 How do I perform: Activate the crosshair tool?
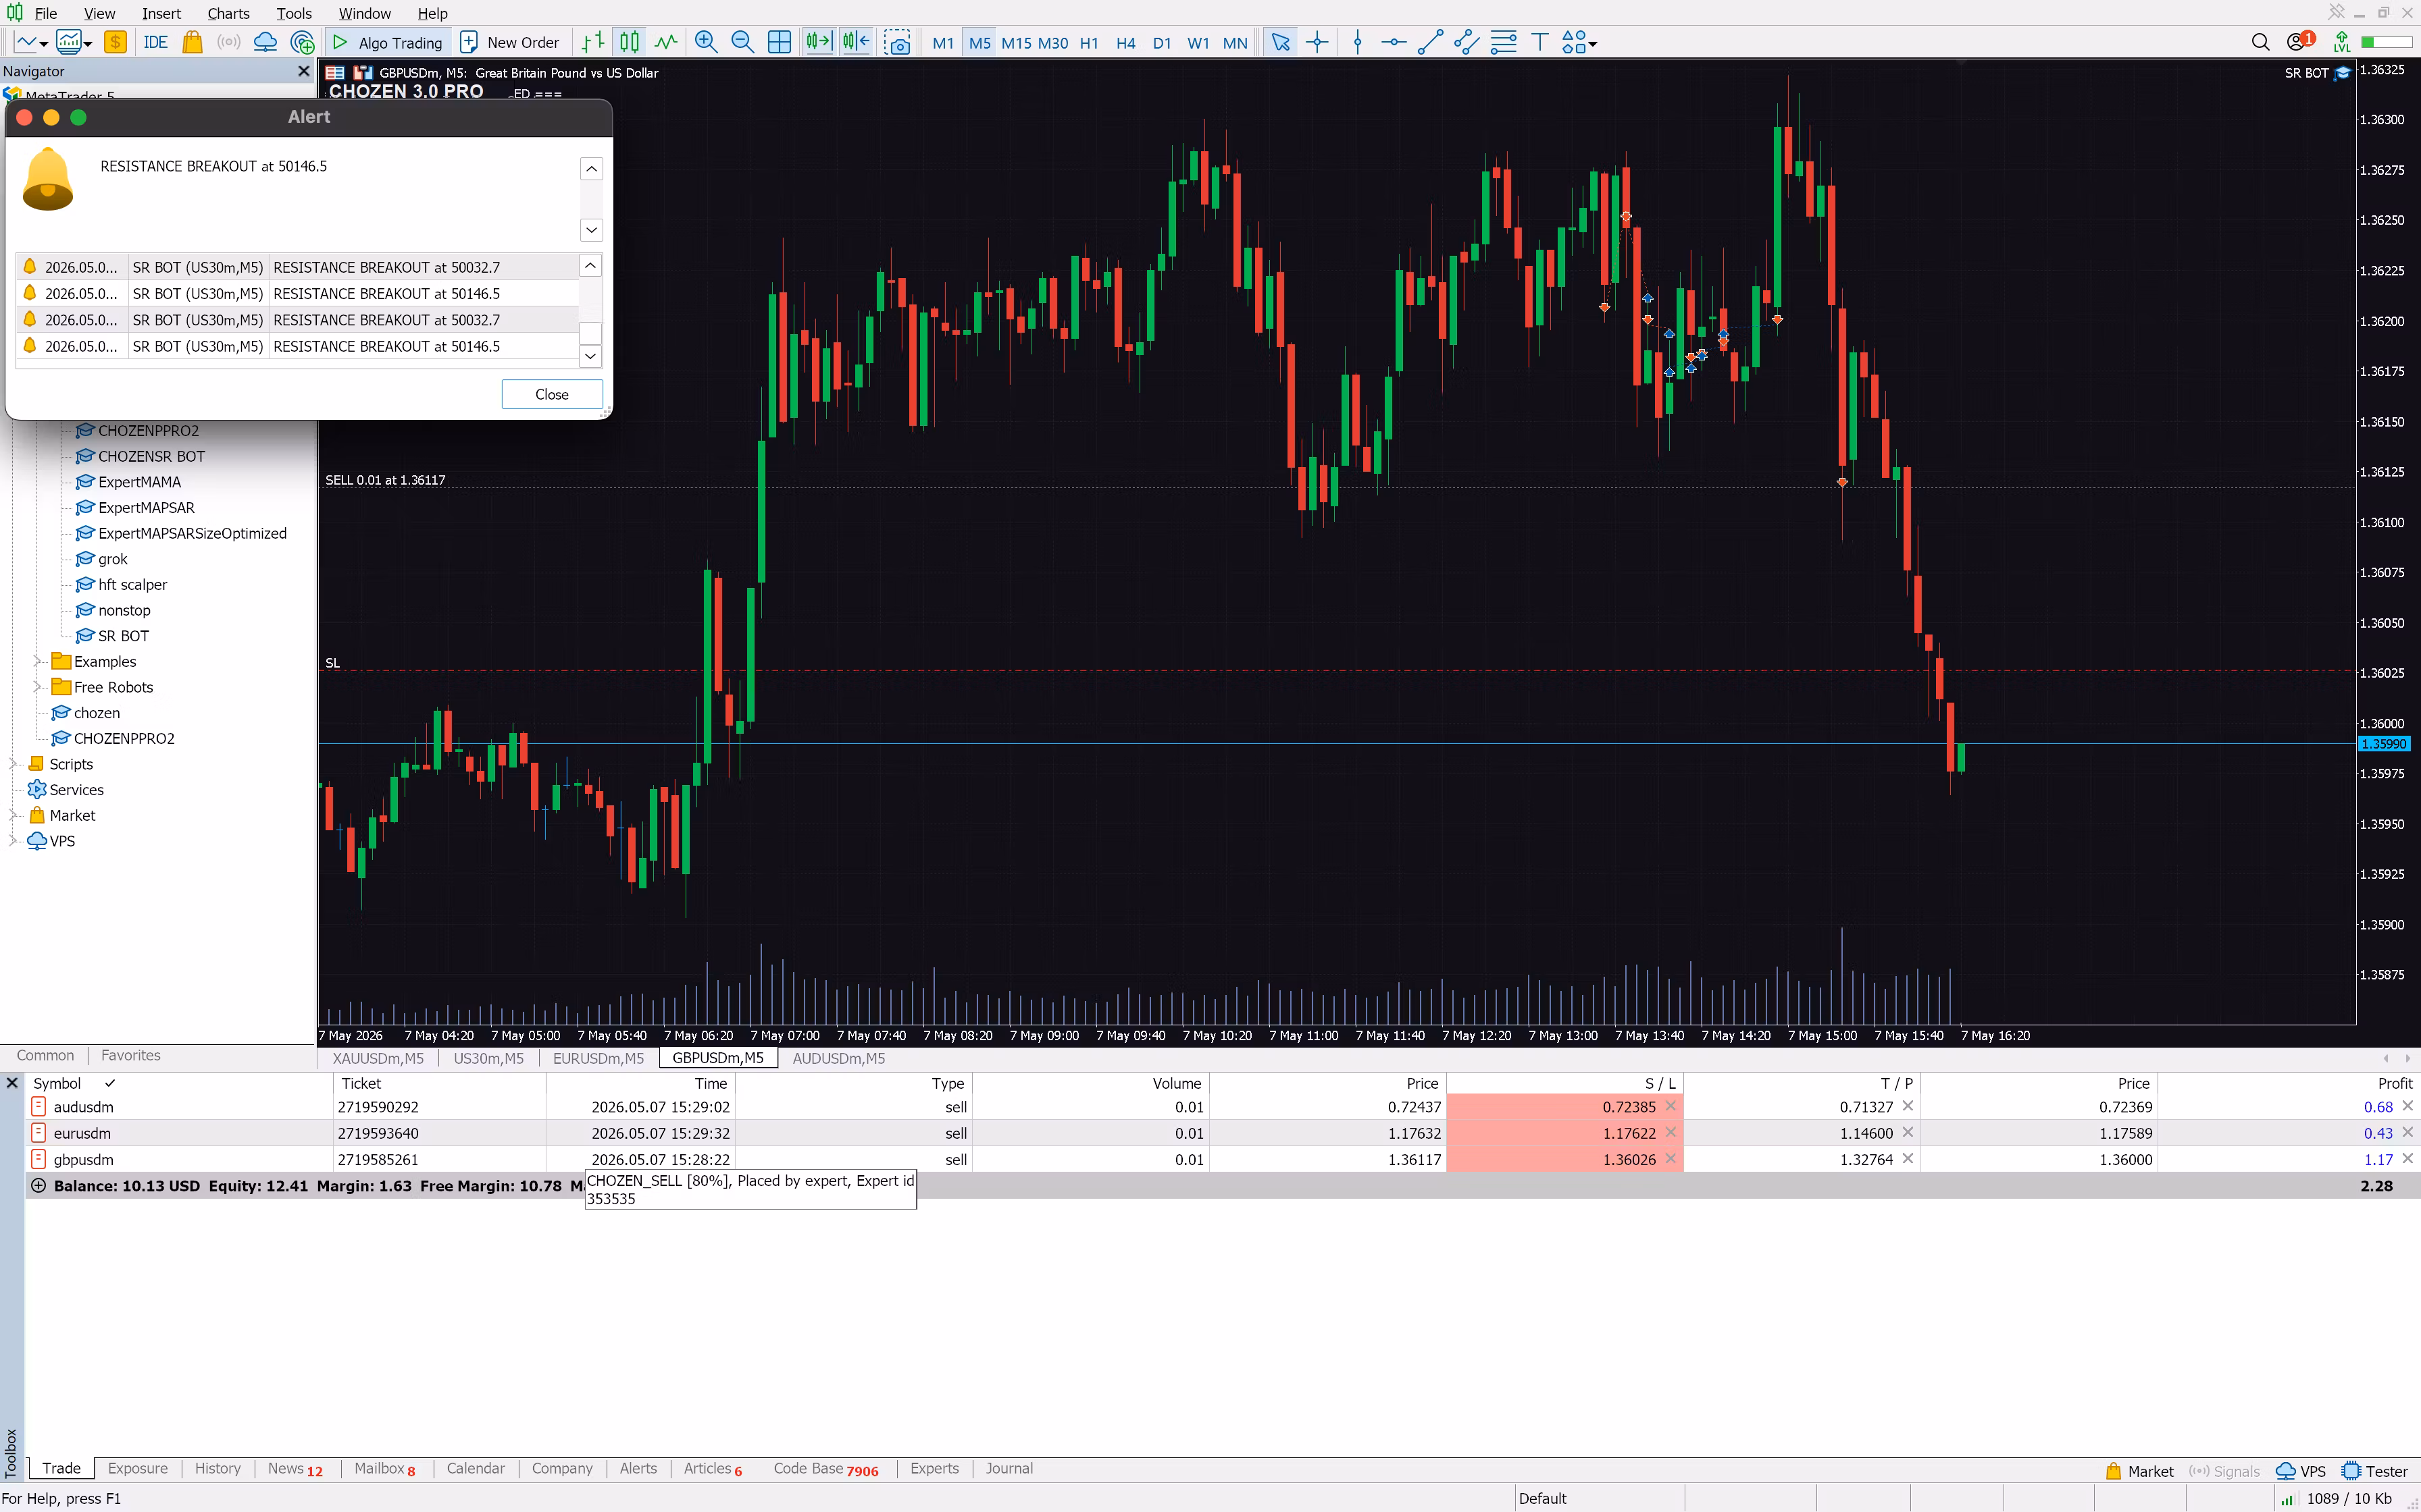click(1317, 42)
